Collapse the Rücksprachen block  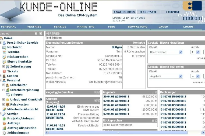tap(153, 120)
